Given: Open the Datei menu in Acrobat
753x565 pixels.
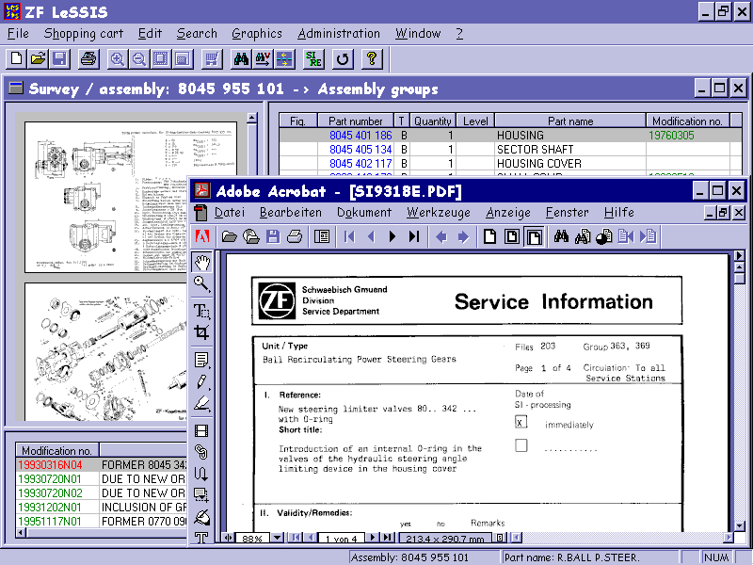Looking at the screenshot, I should [x=230, y=213].
